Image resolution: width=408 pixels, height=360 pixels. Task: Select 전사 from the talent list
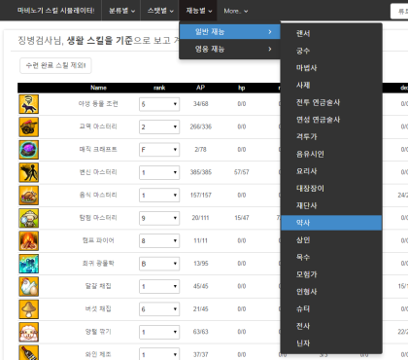[x=331, y=326]
